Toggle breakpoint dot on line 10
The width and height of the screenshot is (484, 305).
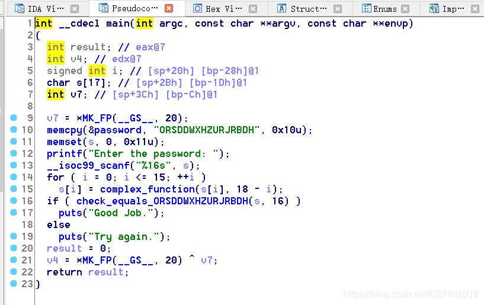coord(14,130)
